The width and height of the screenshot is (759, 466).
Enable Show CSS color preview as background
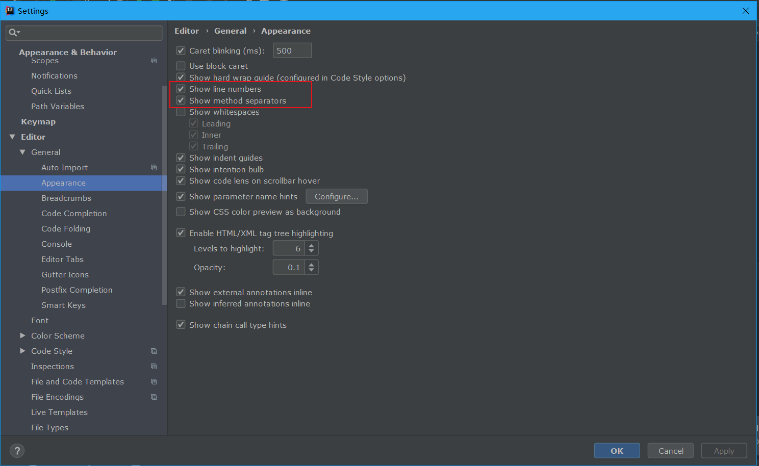181,212
